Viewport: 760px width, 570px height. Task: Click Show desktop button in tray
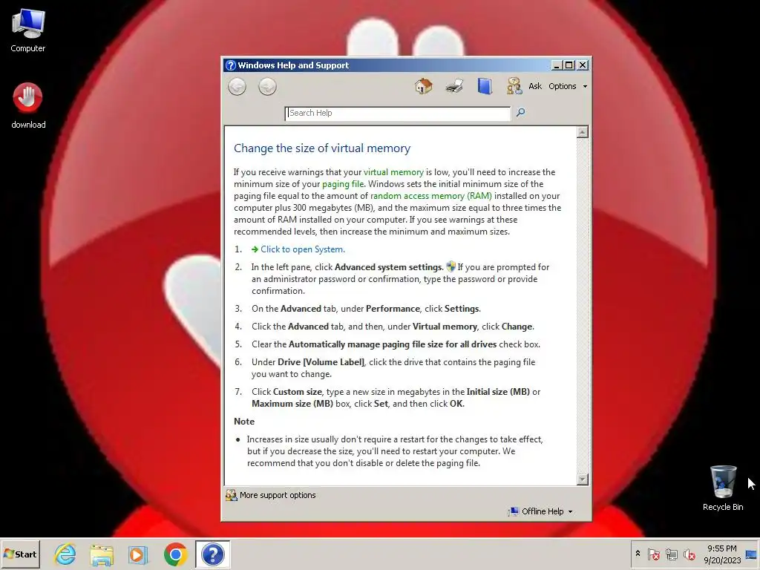point(752,554)
